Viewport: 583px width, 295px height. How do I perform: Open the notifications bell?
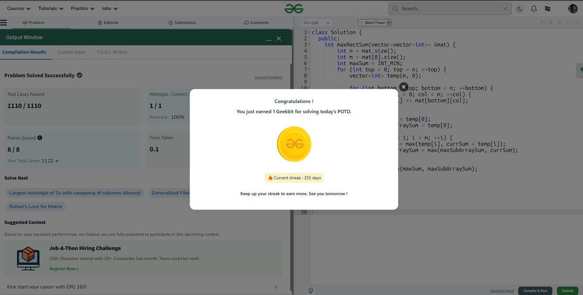[x=534, y=8]
